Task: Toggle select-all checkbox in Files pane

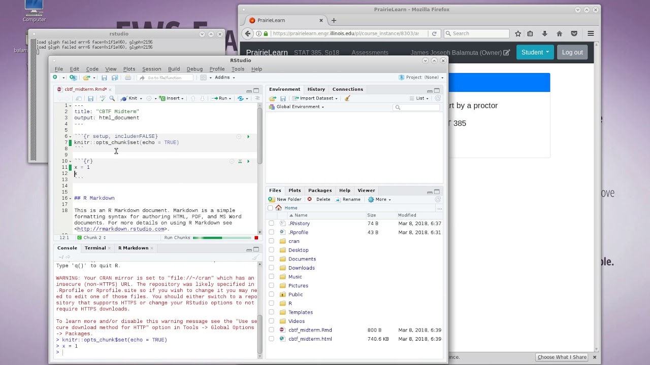Action: [270, 208]
